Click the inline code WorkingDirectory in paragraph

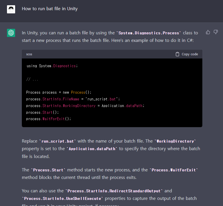tap(175, 141)
